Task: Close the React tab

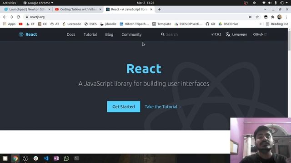Action: pos(151,9)
